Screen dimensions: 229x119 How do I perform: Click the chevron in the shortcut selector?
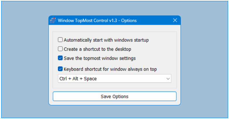[x=168, y=79]
